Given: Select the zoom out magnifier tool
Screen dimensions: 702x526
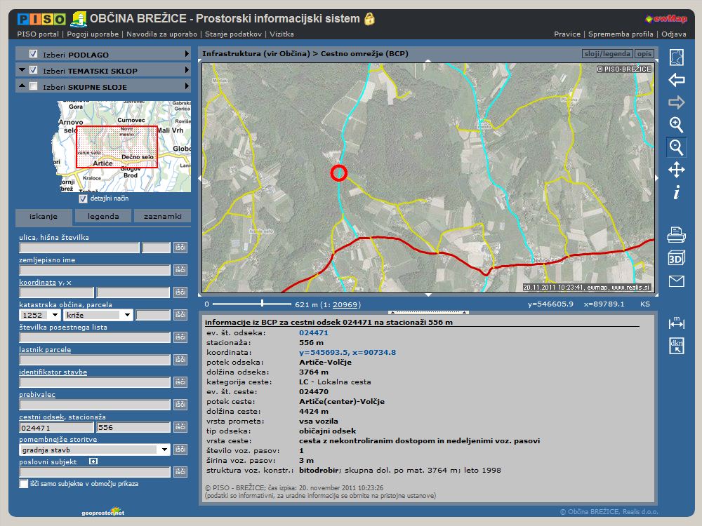Looking at the screenshot, I should [x=676, y=147].
